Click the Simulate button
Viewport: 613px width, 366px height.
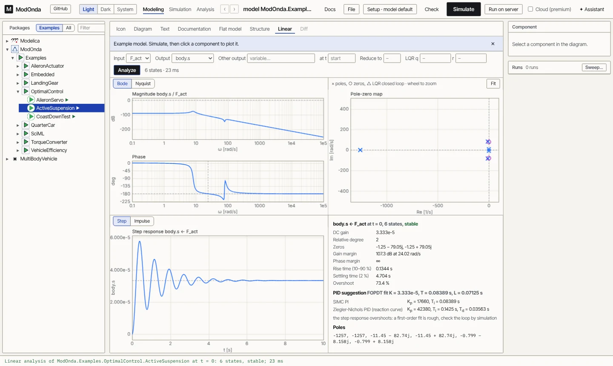[x=464, y=9]
